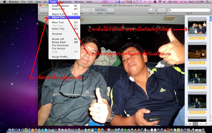Open the Go menu

(x=45, y=2)
